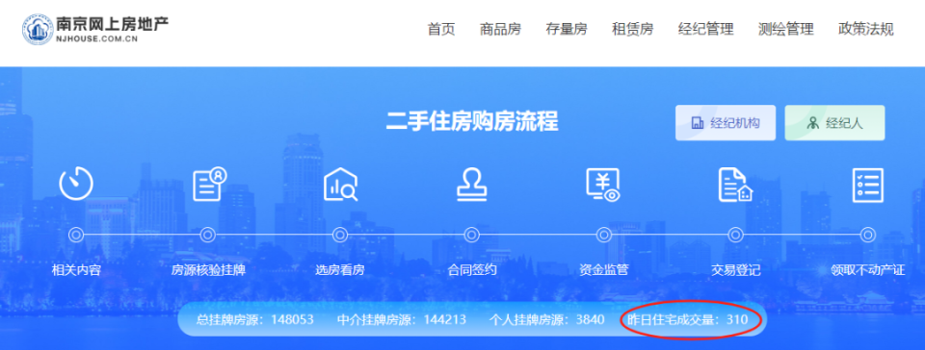925x350 pixels.
Task: Click the 经纪人 button
Action: point(834,123)
